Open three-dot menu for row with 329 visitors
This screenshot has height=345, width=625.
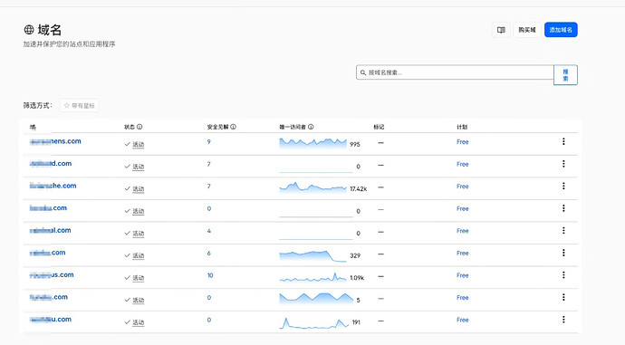(x=563, y=253)
